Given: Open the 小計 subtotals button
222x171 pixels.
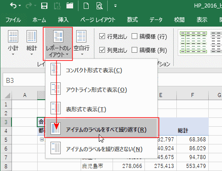Looking at the screenshot, I should [13, 43].
